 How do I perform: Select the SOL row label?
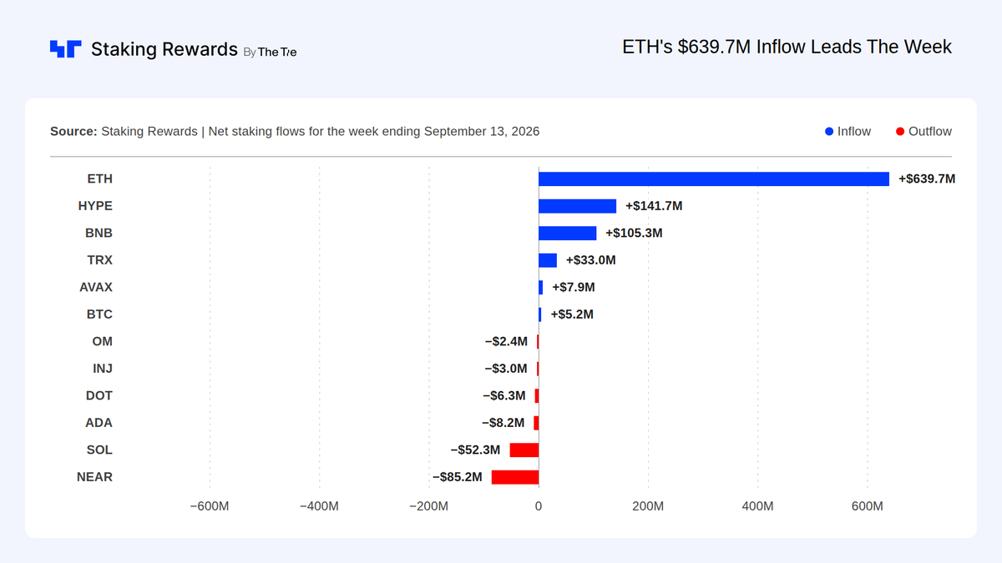coord(99,450)
